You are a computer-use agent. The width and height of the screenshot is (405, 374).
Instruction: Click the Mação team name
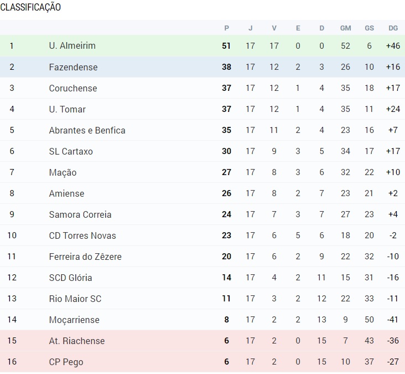[x=63, y=172]
